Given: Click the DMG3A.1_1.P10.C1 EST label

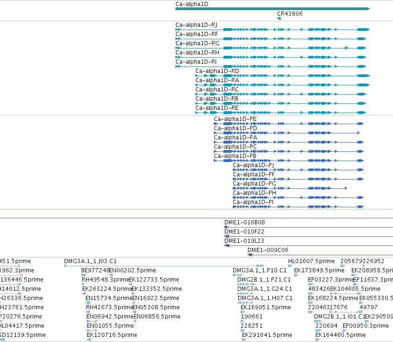Looking at the screenshot, I should pyautogui.click(x=260, y=270).
